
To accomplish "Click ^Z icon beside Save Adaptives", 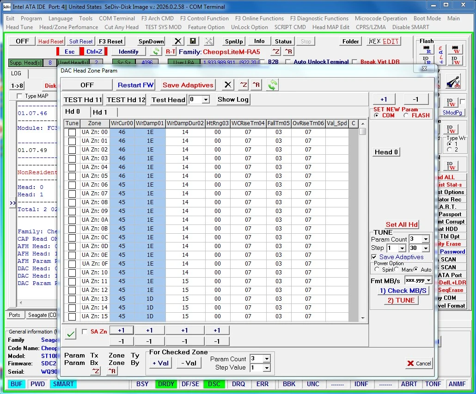I will point(244,85).
